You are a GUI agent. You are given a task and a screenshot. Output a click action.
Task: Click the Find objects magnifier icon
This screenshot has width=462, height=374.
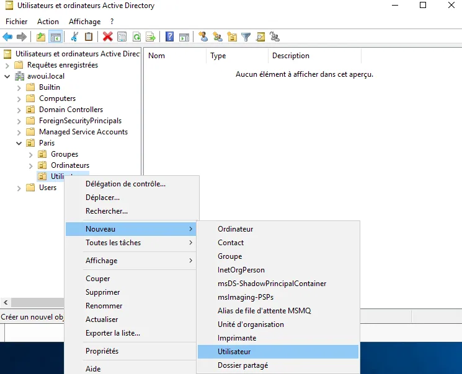[260, 37]
